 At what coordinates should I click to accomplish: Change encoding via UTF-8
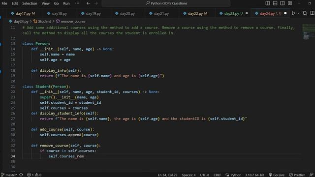[x=205, y=175]
